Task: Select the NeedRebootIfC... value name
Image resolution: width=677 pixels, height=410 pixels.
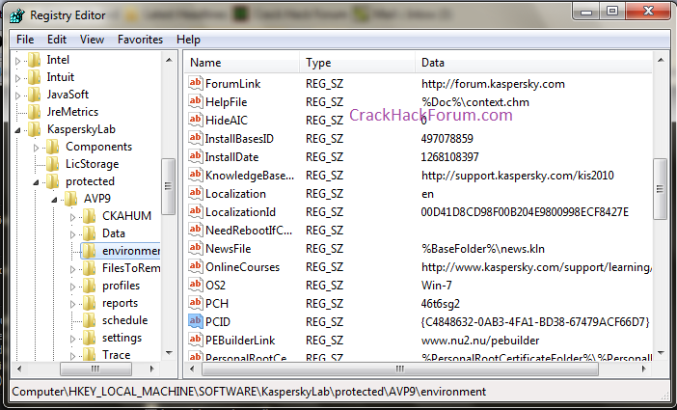Action: [x=249, y=231]
